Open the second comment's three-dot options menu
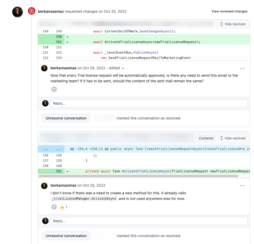 (242, 186)
